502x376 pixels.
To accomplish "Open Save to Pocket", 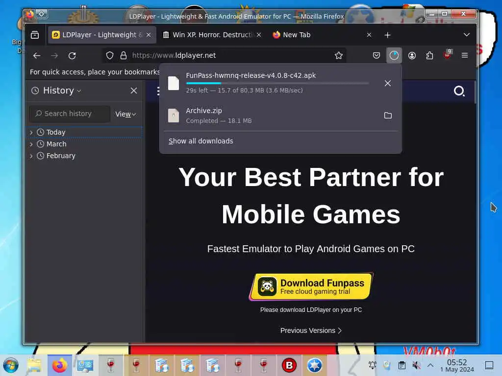I will 376,56.
